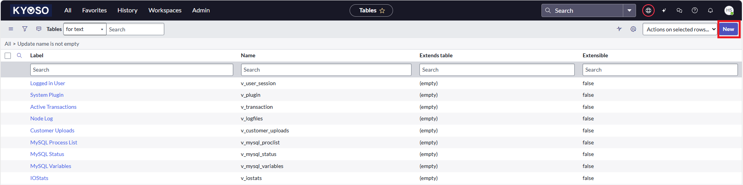Expand the 'for text' search field dropdown

pos(84,29)
